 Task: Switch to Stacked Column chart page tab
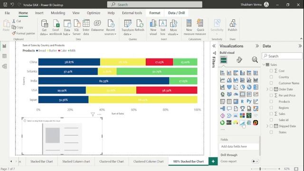76,161
